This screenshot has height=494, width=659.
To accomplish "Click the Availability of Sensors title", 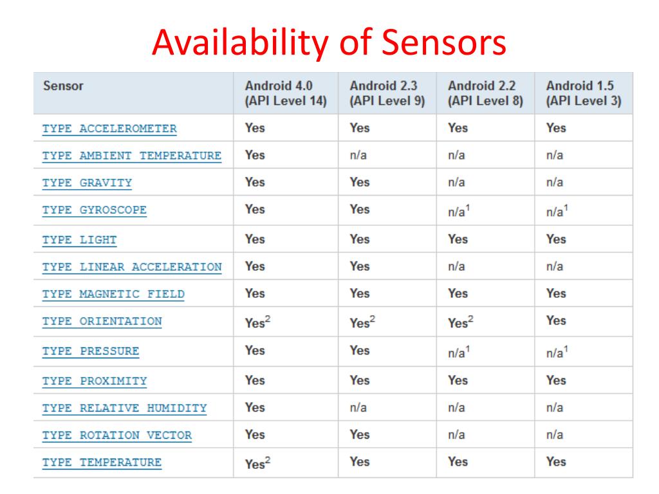I will coord(329,42).
